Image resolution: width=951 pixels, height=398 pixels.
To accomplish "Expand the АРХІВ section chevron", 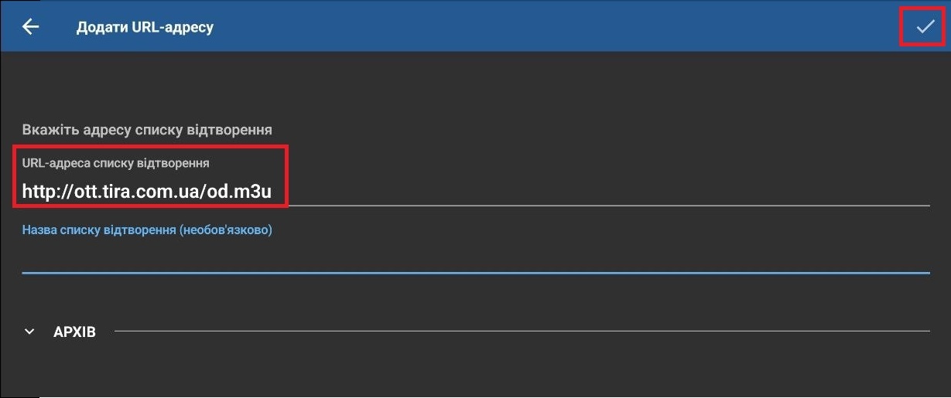I will (29, 332).
